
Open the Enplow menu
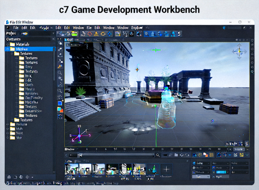pos(137,28)
